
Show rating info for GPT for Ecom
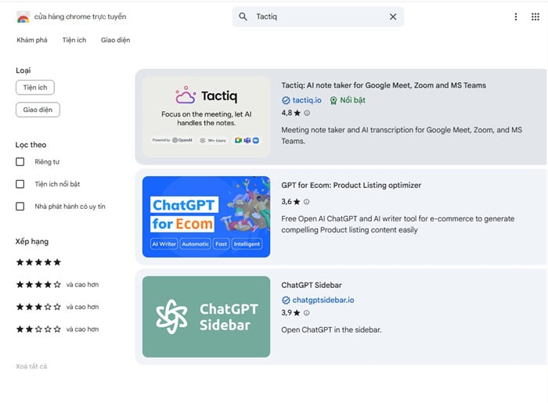click(307, 202)
